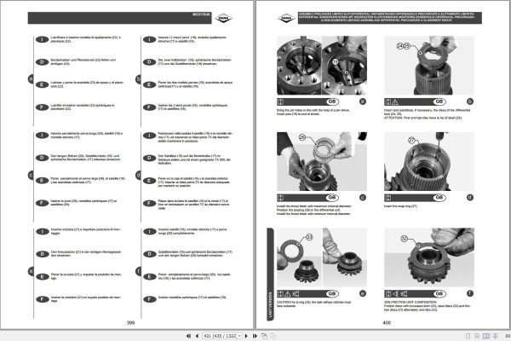Screen dimensions: 511x341
Task: Click page number 399
Action: tap(130, 323)
